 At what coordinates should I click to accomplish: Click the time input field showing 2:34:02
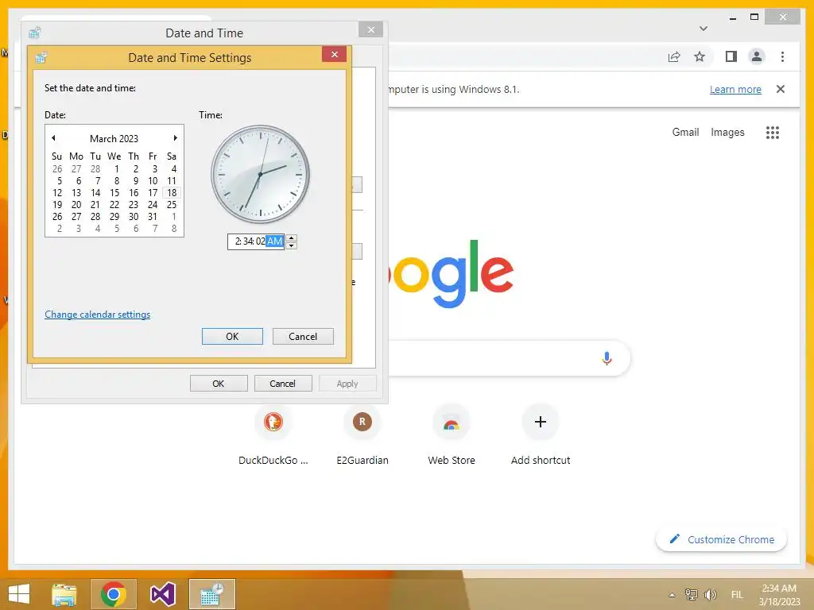tap(256, 241)
